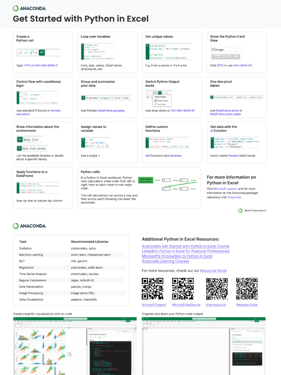Click the 'xl' link in Get data heading
The image size is (281, 375).
(212, 131)
